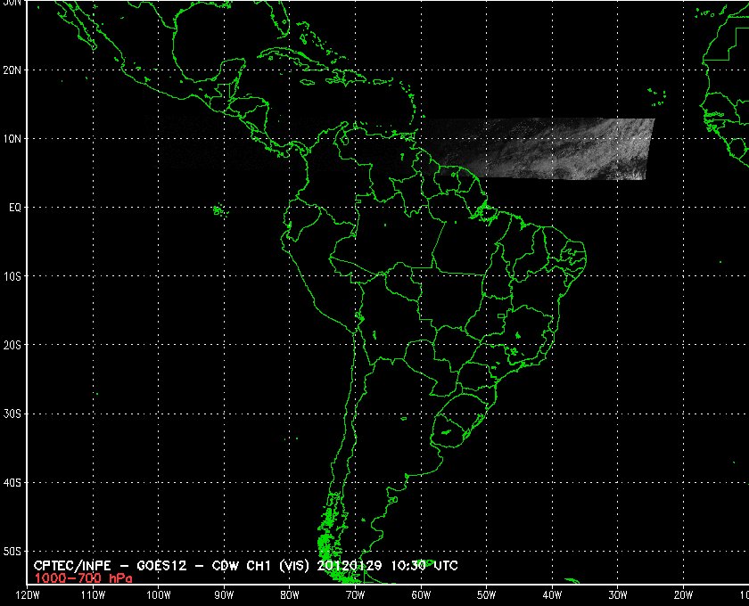Click the 20W longitude label
This screenshot has width=749, height=606.
683,595
